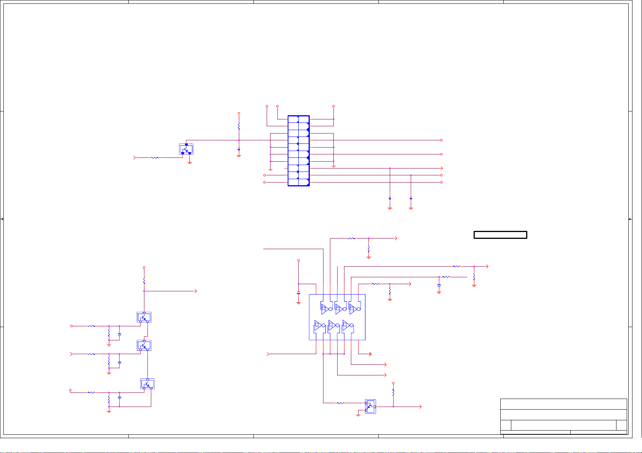
Task: Click first inverter gate in IC top row
Action: (327, 308)
